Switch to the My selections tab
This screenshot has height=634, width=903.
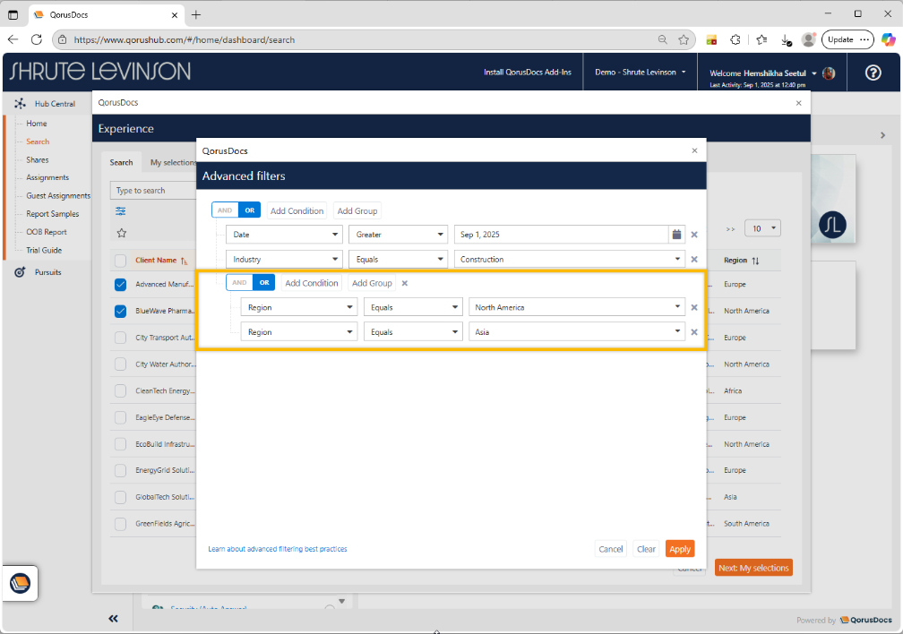click(x=173, y=163)
